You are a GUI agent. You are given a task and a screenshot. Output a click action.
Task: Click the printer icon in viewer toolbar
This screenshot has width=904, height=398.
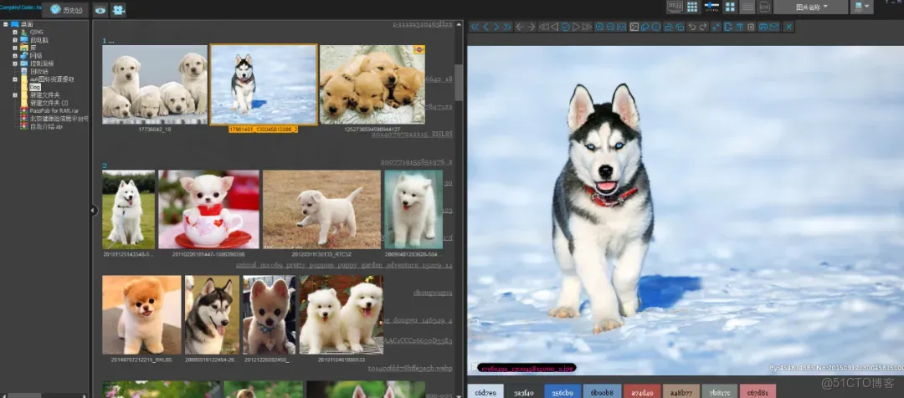[x=763, y=27]
